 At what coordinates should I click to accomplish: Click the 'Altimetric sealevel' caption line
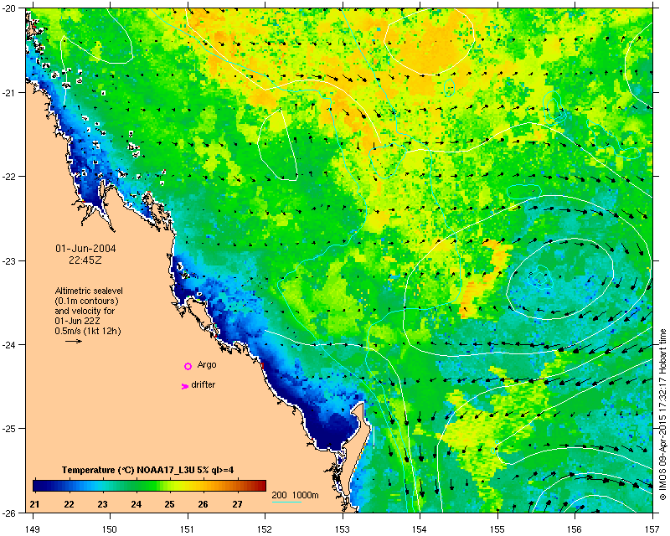click(89, 291)
